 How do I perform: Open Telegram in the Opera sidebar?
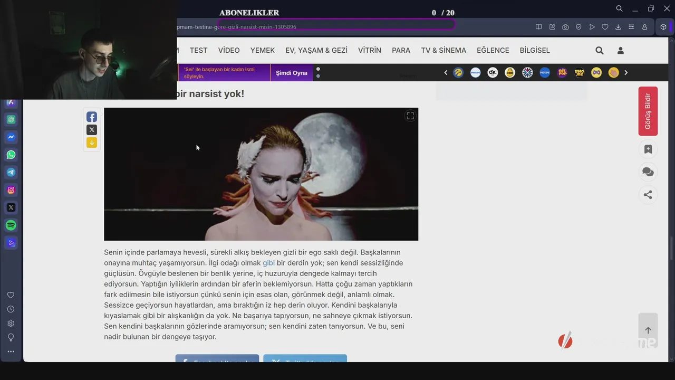(11, 172)
